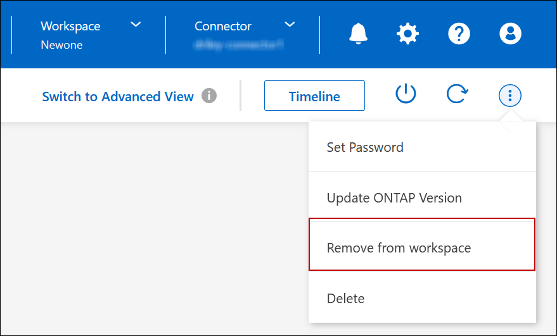Click the Workspace label in header
The height and width of the screenshot is (336, 557).
tap(70, 26)
